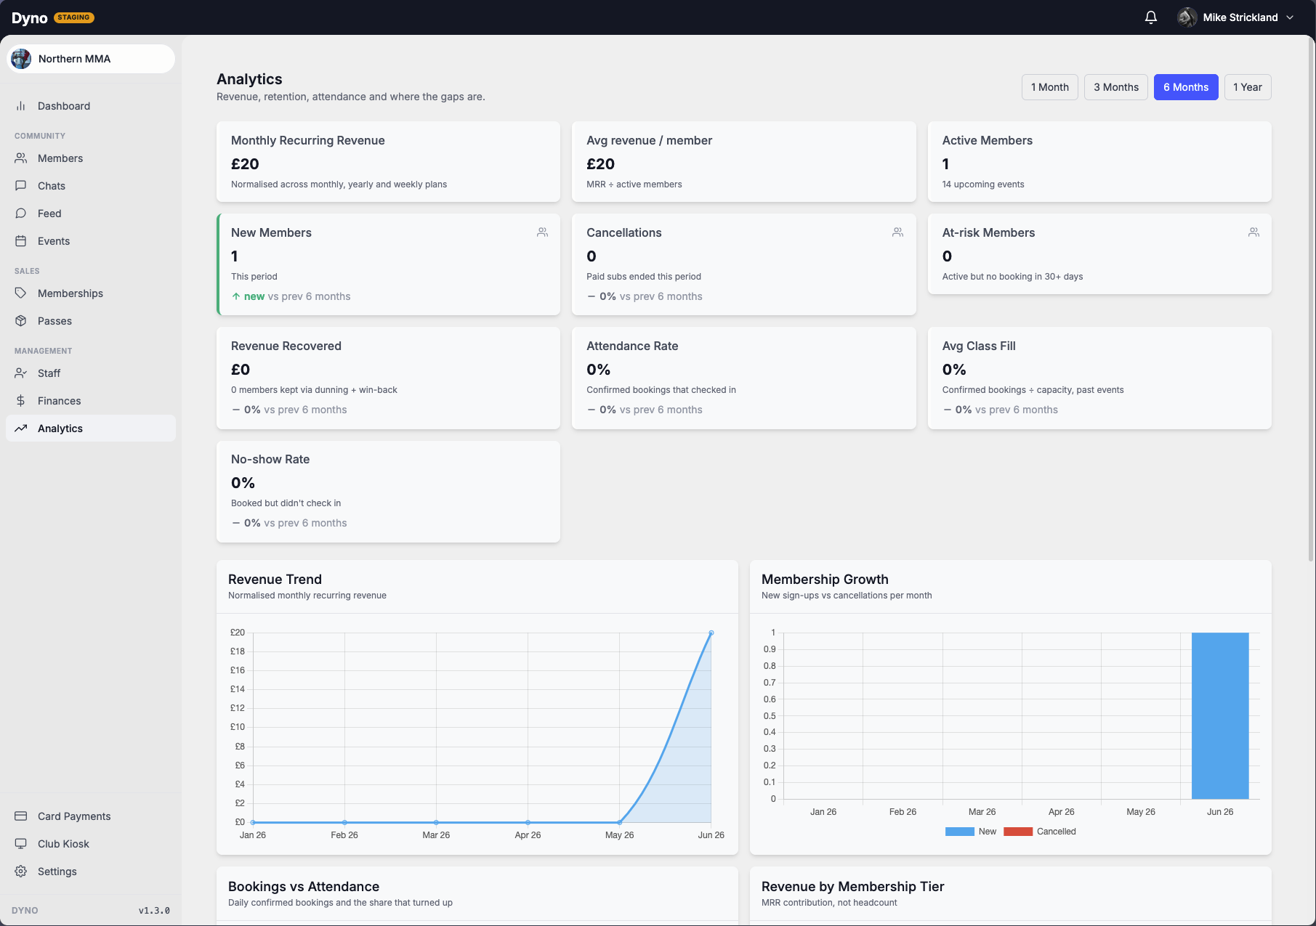The width and height of the screenshot is (1316, 926).
Task: Click the Events calendar icon
Action: (21, 241)
